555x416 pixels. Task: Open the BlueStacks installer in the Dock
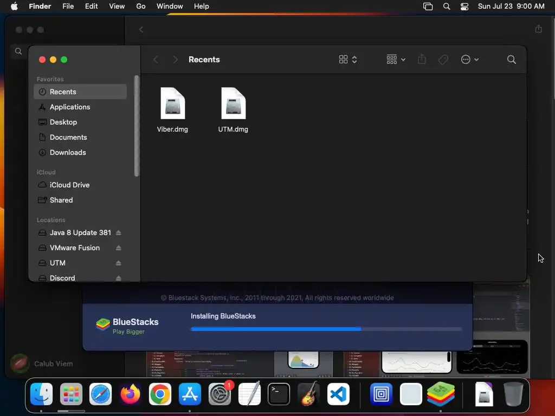coord(441,394)
